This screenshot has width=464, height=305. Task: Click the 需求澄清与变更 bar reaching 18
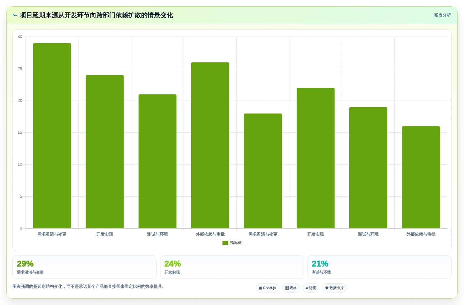click(x=263, y=171)
